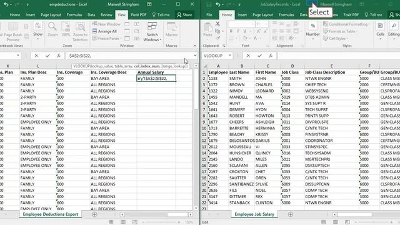Switch to Page Layout view in empdeductions status bar
The height and width of the screenshot is (225, 400).
[123, 222]
